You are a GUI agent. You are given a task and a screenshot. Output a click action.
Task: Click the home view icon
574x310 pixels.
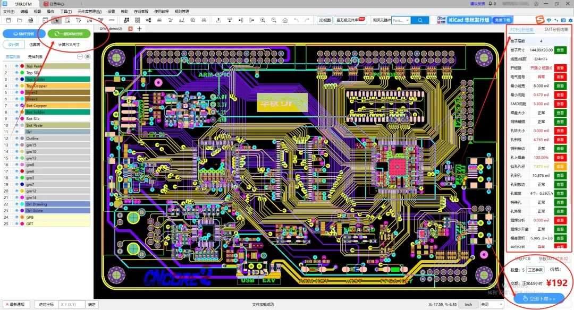coord(285,20)
